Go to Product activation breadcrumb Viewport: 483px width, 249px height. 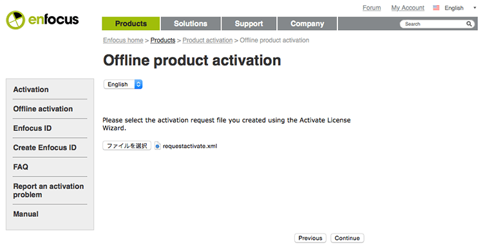207,40
